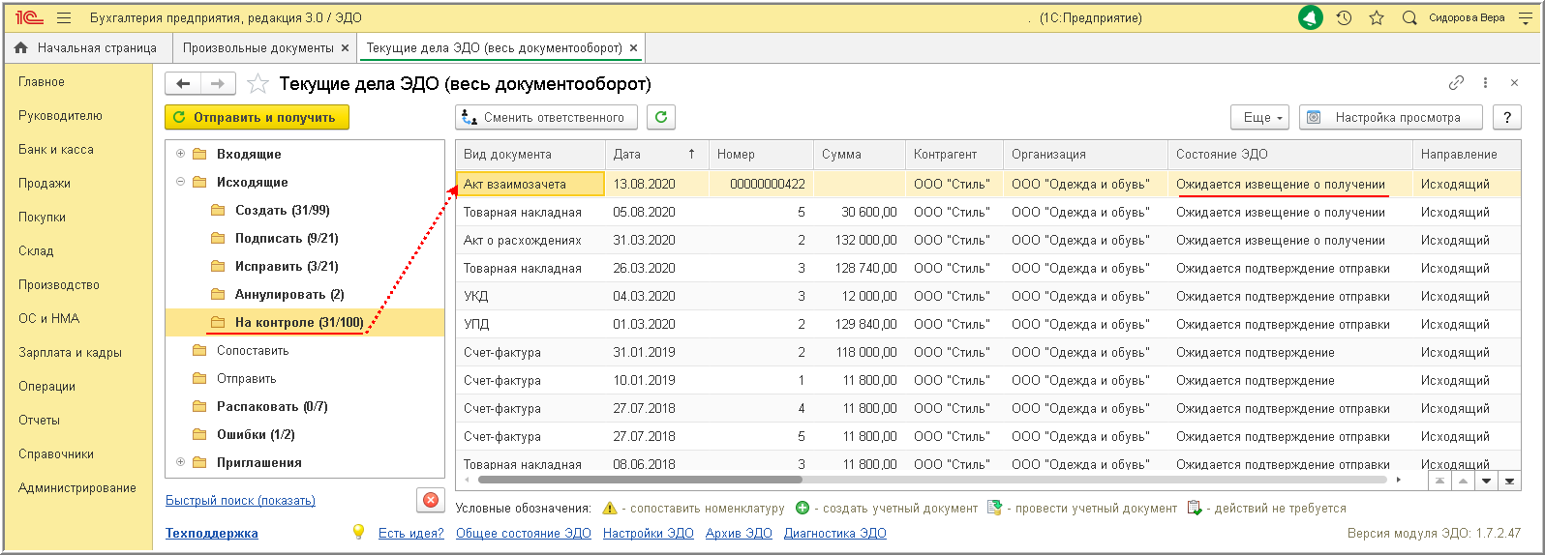
Task: Click the green refresh icon button
Action: (x=661, y=117)
